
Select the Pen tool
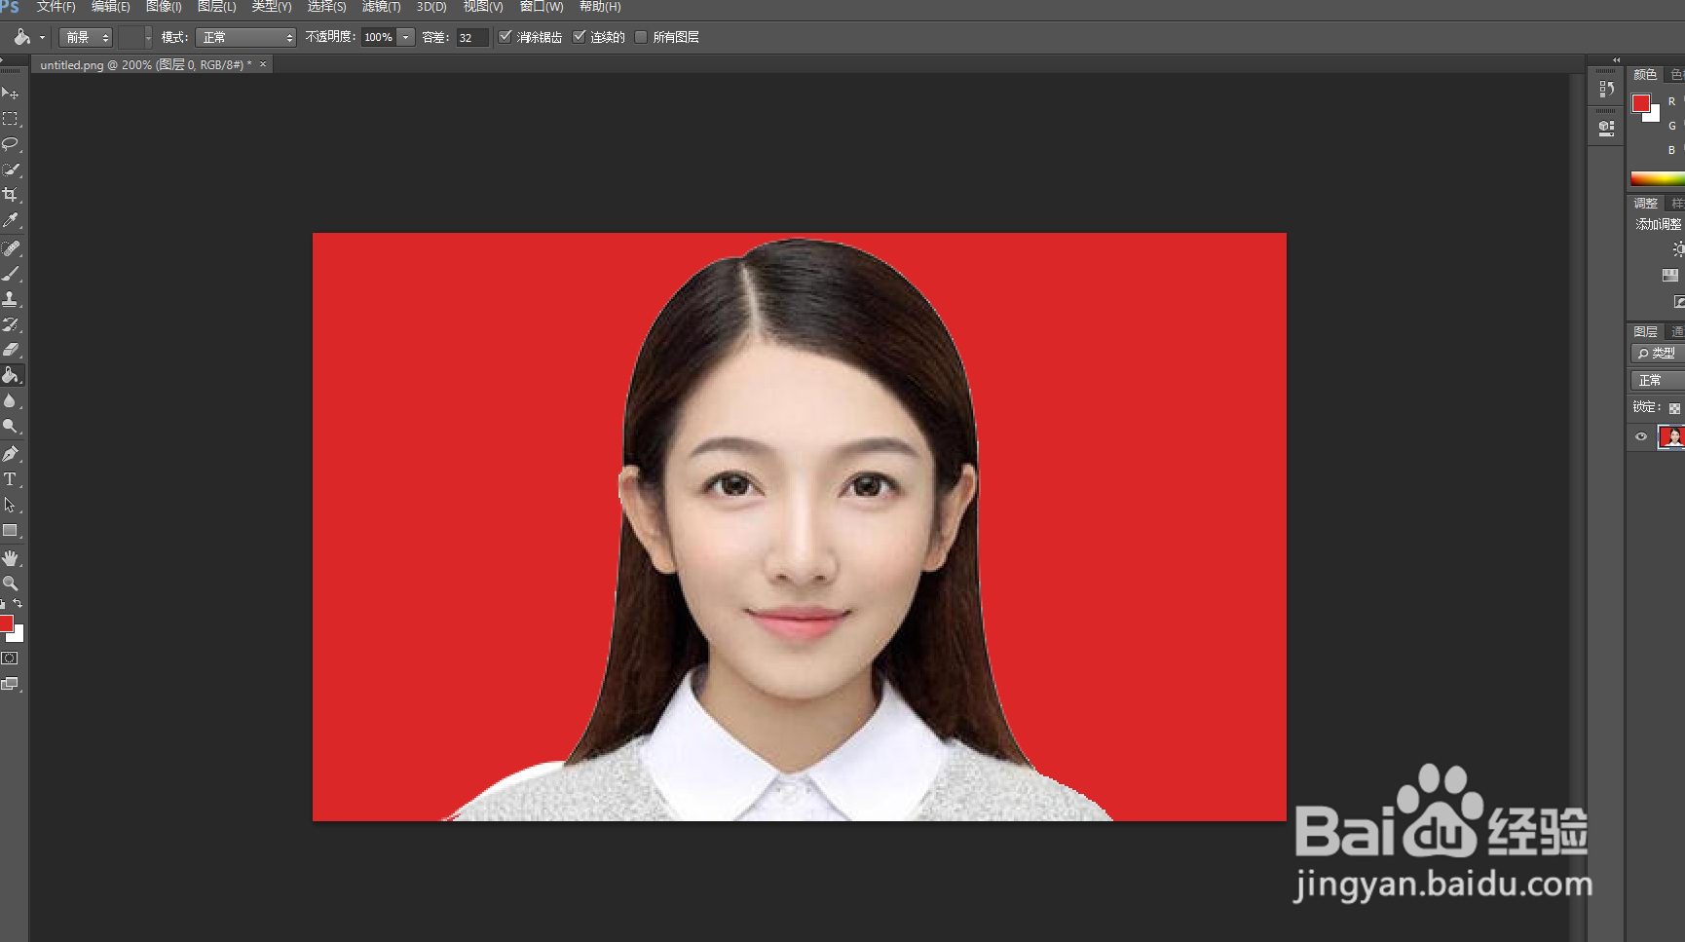tap(11, 454)
